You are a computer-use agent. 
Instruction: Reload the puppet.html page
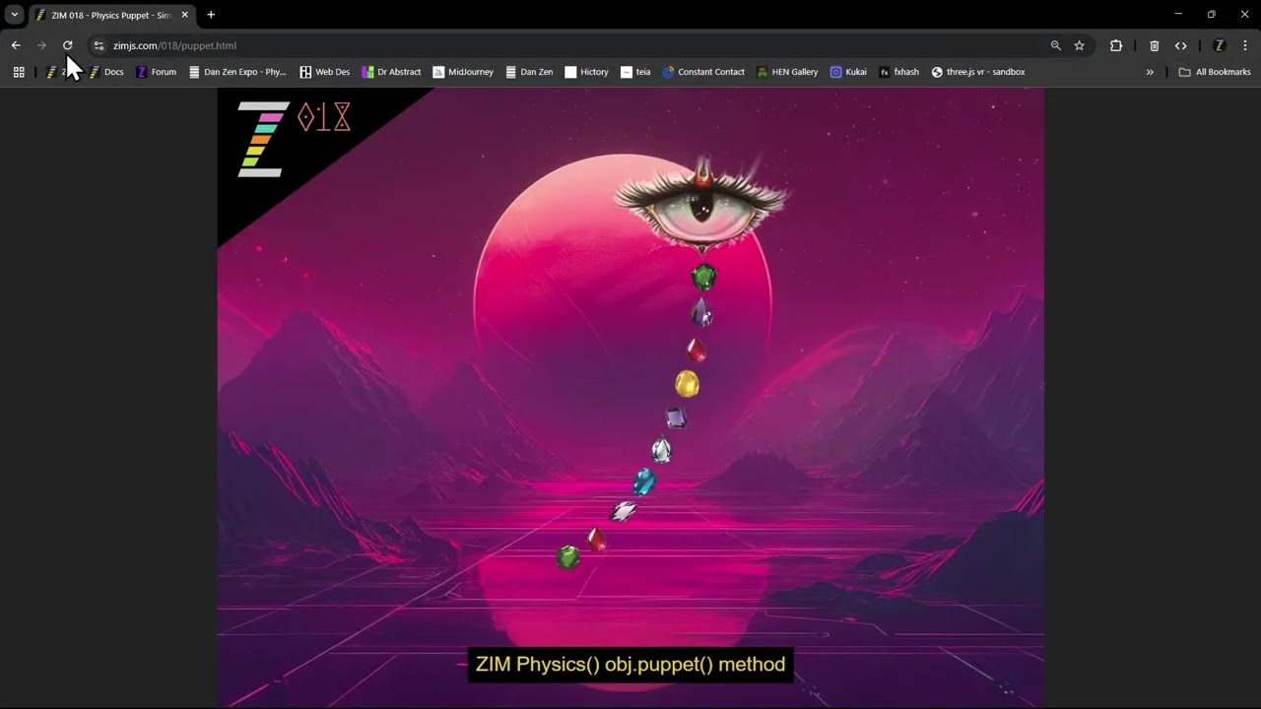point(67,45)
